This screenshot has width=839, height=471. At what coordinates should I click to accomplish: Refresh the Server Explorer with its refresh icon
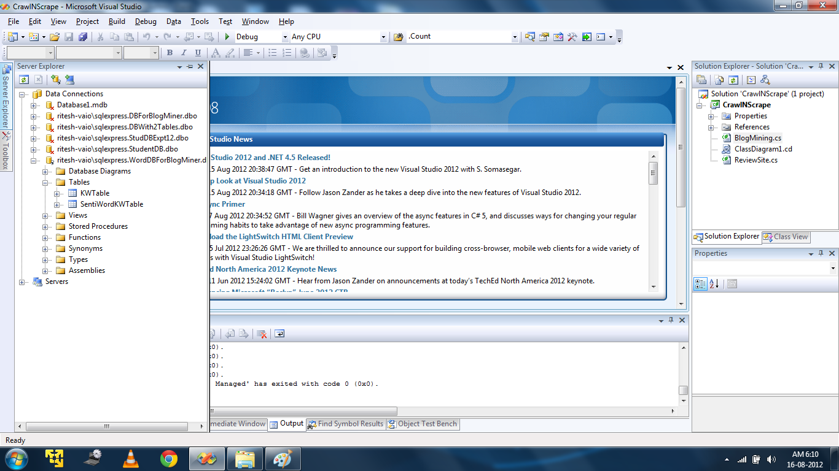[x=24, y=79]
